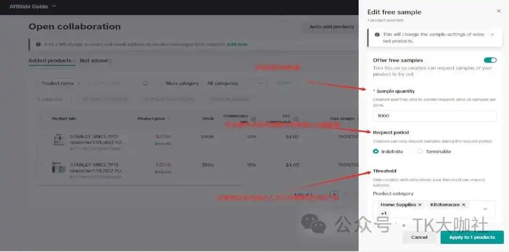Click the Stock value 3996
The width and height of the screenshot is (509, 252).
point(207,165)
